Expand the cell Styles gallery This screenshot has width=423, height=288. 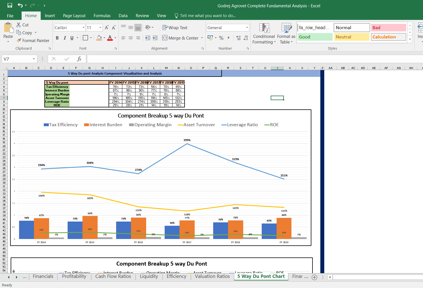pyautogui.click(x=410, y=39)
